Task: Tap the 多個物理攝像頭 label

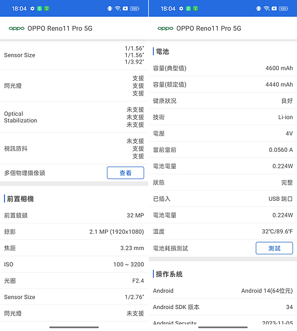Action: pos(24,173)
